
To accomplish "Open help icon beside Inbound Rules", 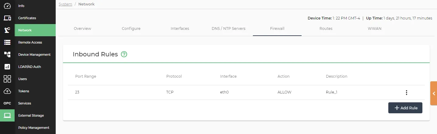I will click(124, 54).
